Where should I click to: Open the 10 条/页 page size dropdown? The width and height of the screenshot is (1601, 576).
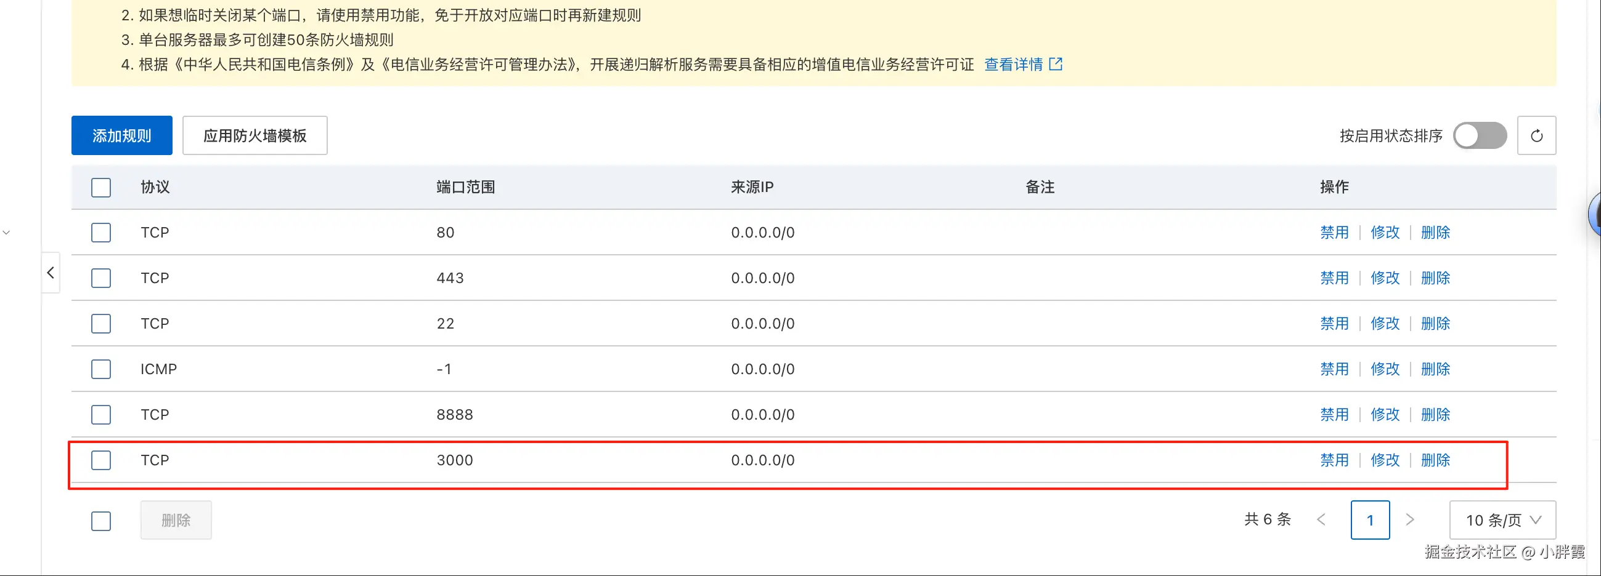1502,519
